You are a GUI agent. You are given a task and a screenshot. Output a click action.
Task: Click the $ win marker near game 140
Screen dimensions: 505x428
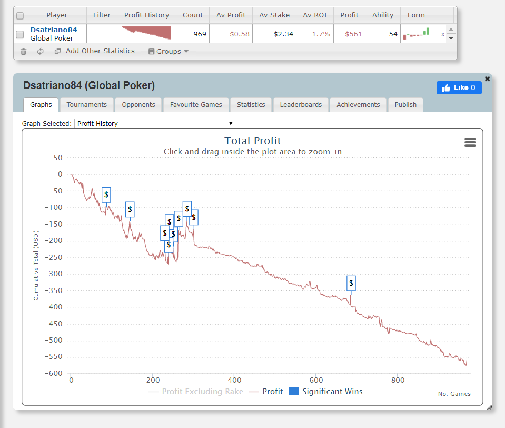(130, 209)
